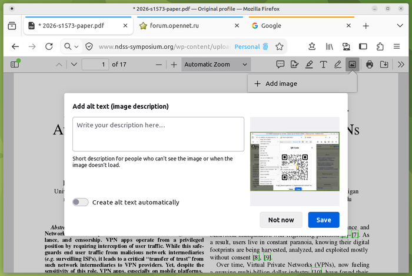Click the Not now button
Viewport: 412px width, 276px height.
(x=281, y=220)
